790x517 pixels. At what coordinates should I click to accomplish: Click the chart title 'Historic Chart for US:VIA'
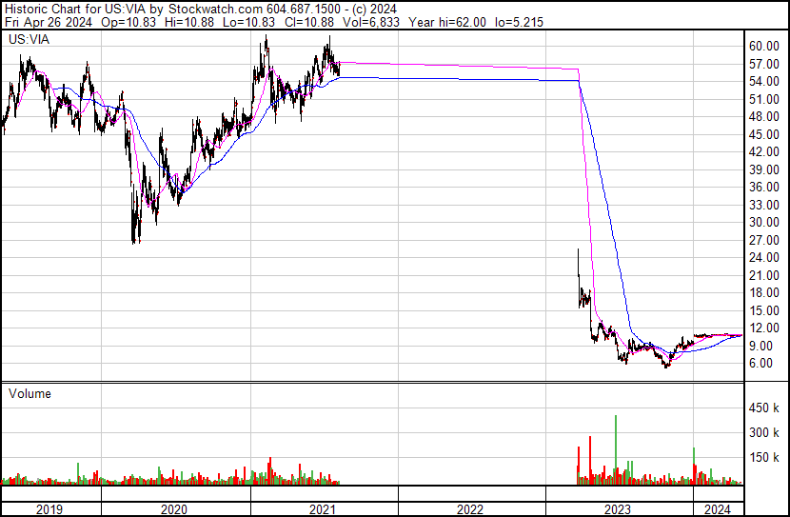[x=75, y=10]
